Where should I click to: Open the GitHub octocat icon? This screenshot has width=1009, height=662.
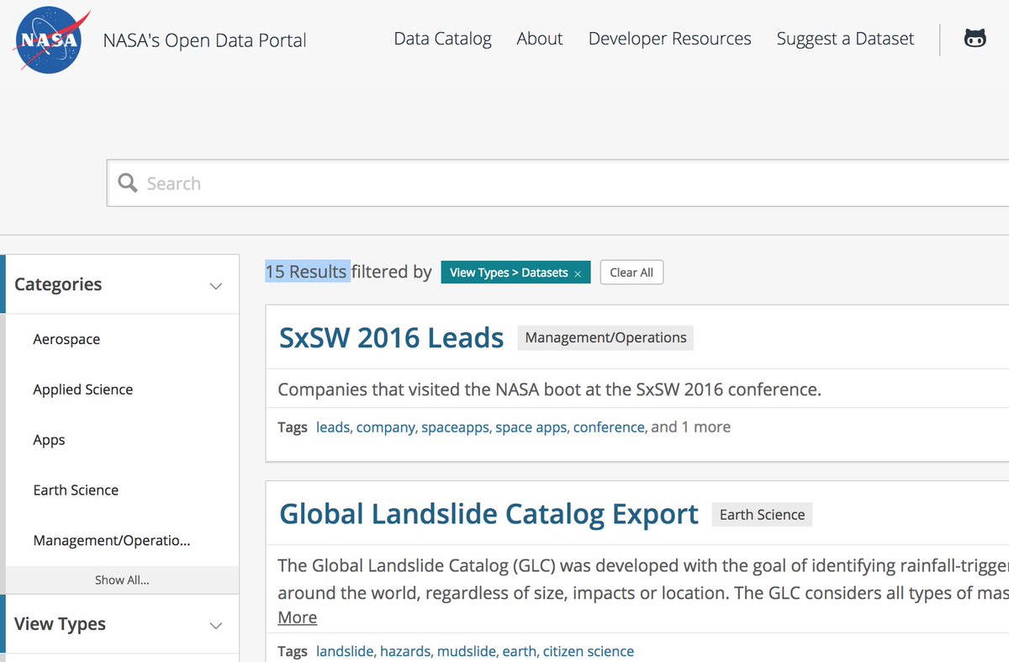[975, 39]
